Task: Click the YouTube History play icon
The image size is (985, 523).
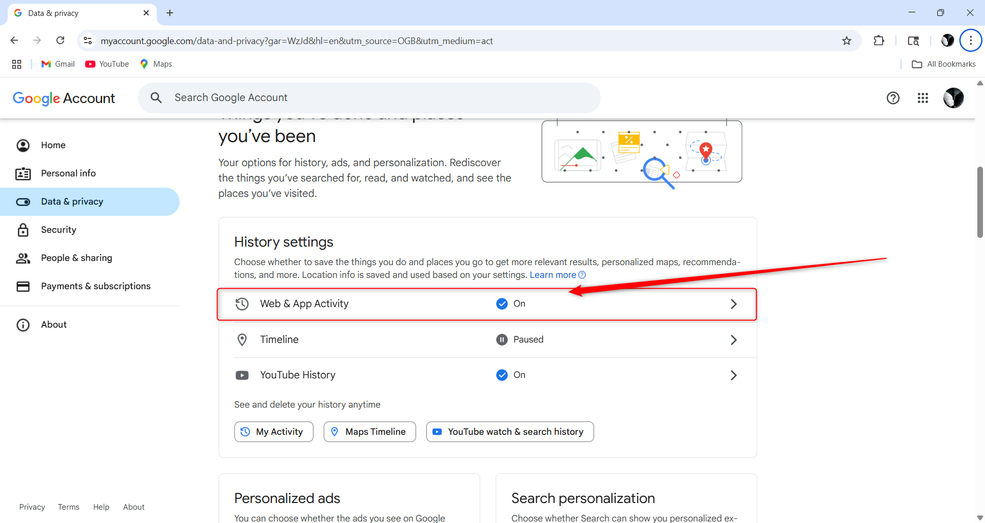Action: click(x=242, y=375)
